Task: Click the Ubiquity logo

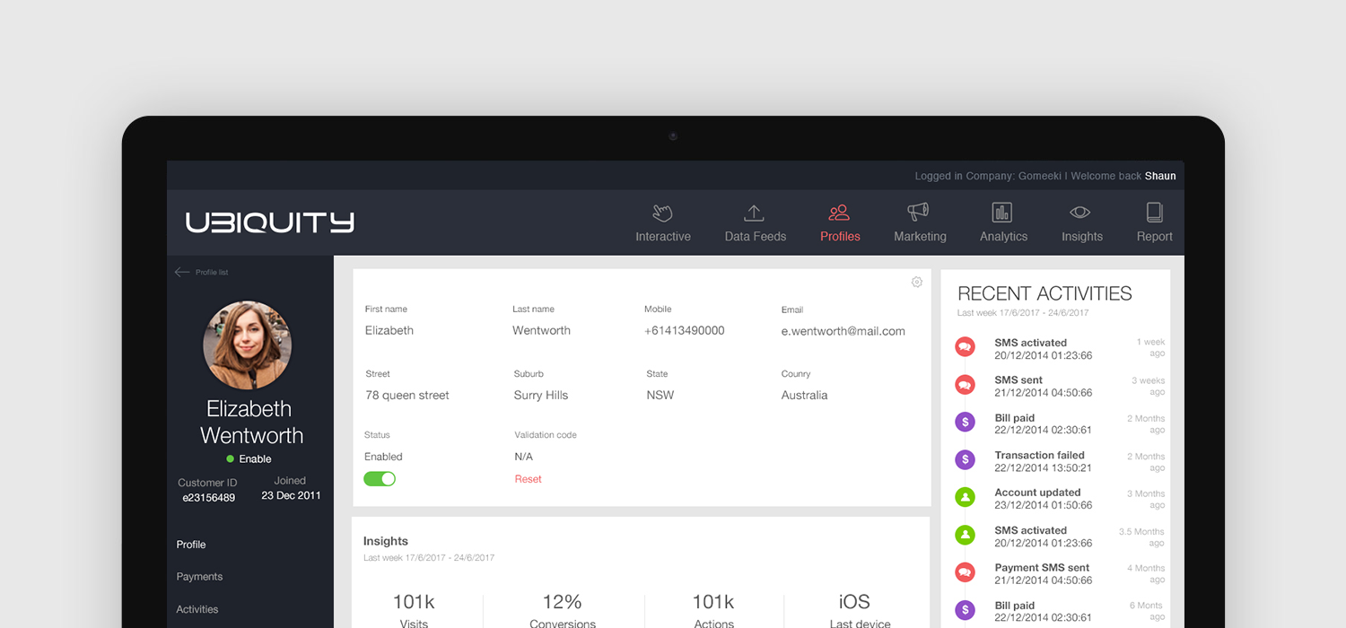Action: click(269, 222)
